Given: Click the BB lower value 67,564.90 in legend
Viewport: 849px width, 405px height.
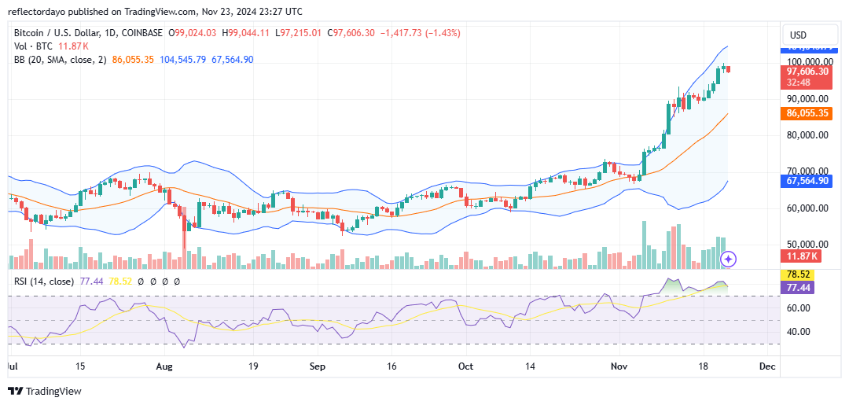Looking at the screenshot, I should (x=232, y=60).
